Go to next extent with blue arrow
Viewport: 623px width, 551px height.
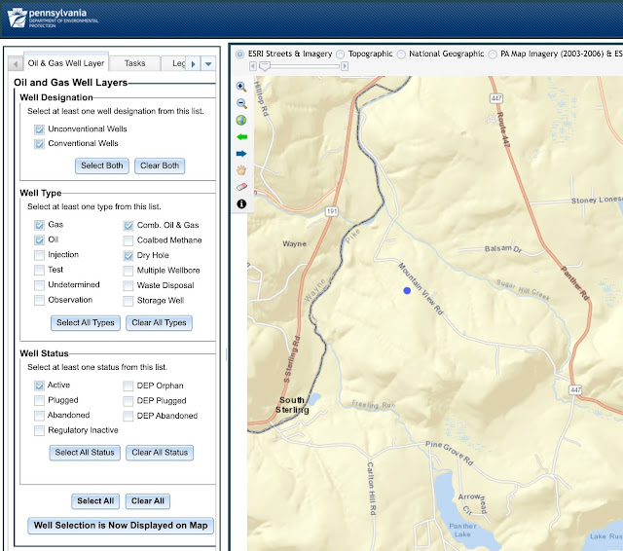tap(241, 154)
